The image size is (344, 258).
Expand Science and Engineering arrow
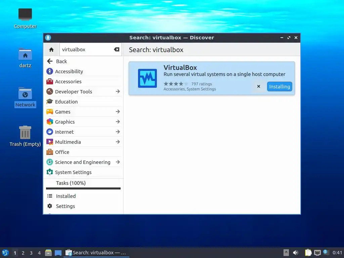tap(118, 162)
